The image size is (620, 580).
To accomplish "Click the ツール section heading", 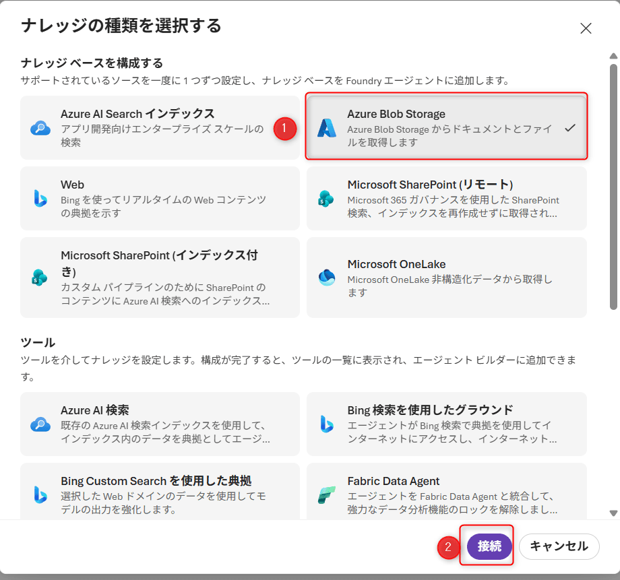I will (38, 342).
